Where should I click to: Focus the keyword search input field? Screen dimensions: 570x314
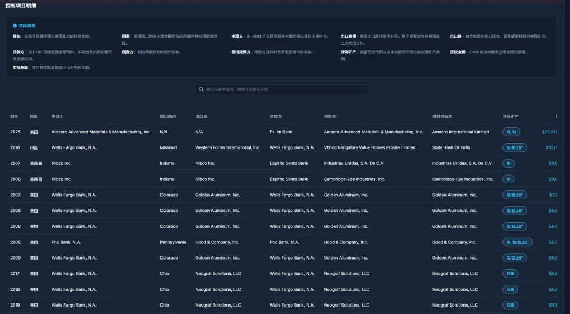(x=281, y=89)
